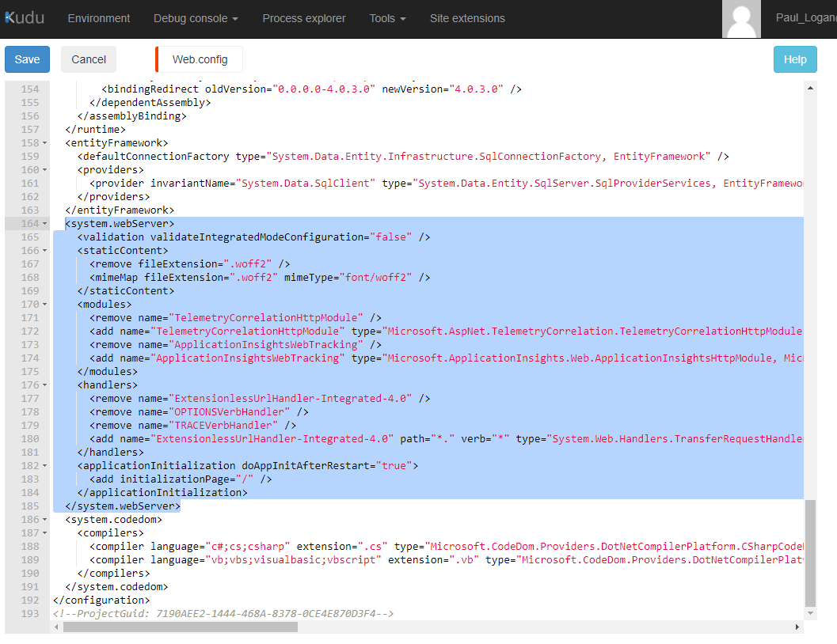The image size is (837, 644).
Task: Open the Environment page
Action: (99, 18)
